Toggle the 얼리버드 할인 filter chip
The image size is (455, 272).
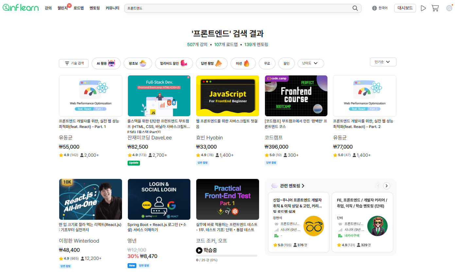pyautogui.click(x=174, y=63)
